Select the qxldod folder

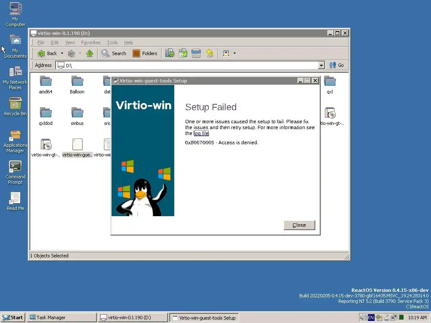click(x=45, y=116)
